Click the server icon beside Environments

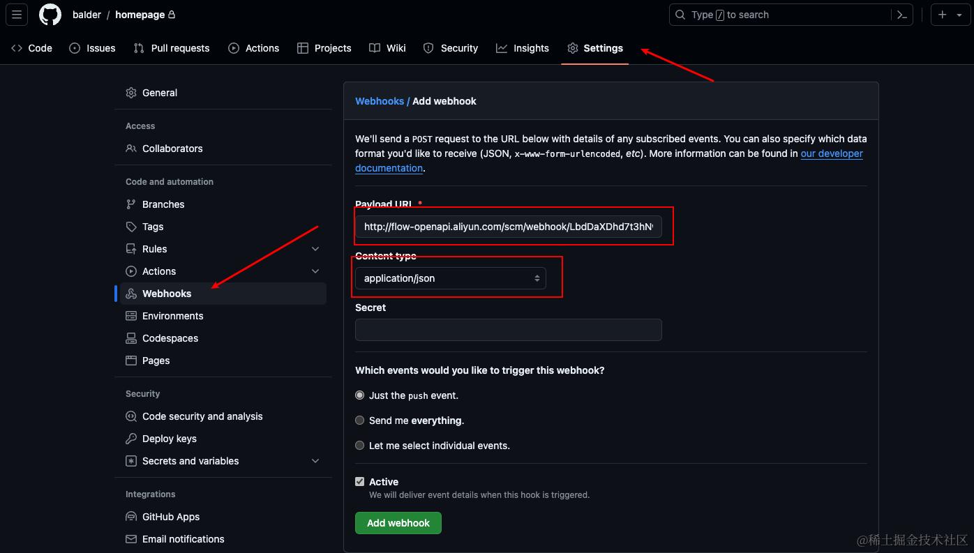click(131, 316)
